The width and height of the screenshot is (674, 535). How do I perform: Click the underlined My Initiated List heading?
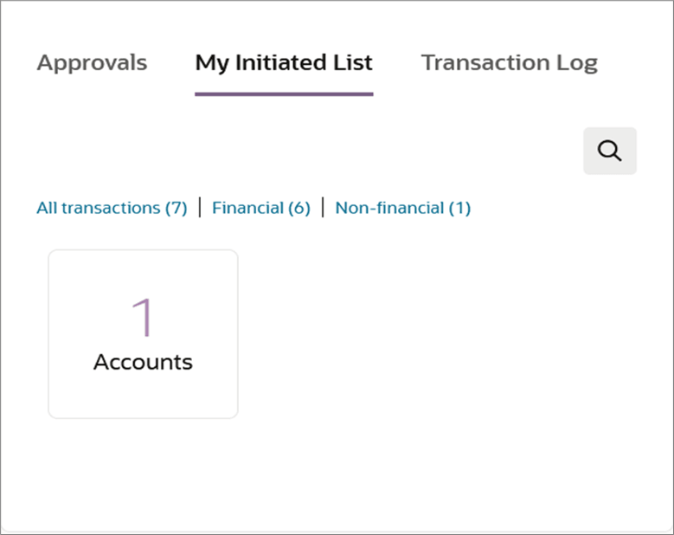click(x=284, y=63)
